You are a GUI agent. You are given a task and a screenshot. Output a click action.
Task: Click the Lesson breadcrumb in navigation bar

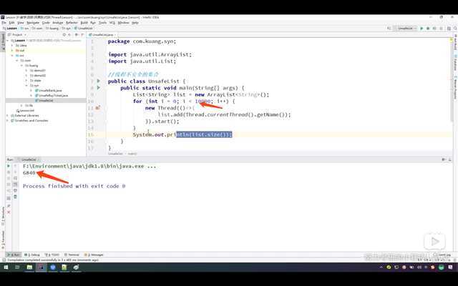10,29
